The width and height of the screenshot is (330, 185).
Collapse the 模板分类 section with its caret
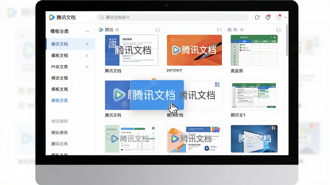pyautogui.click(x=87, y=31)
